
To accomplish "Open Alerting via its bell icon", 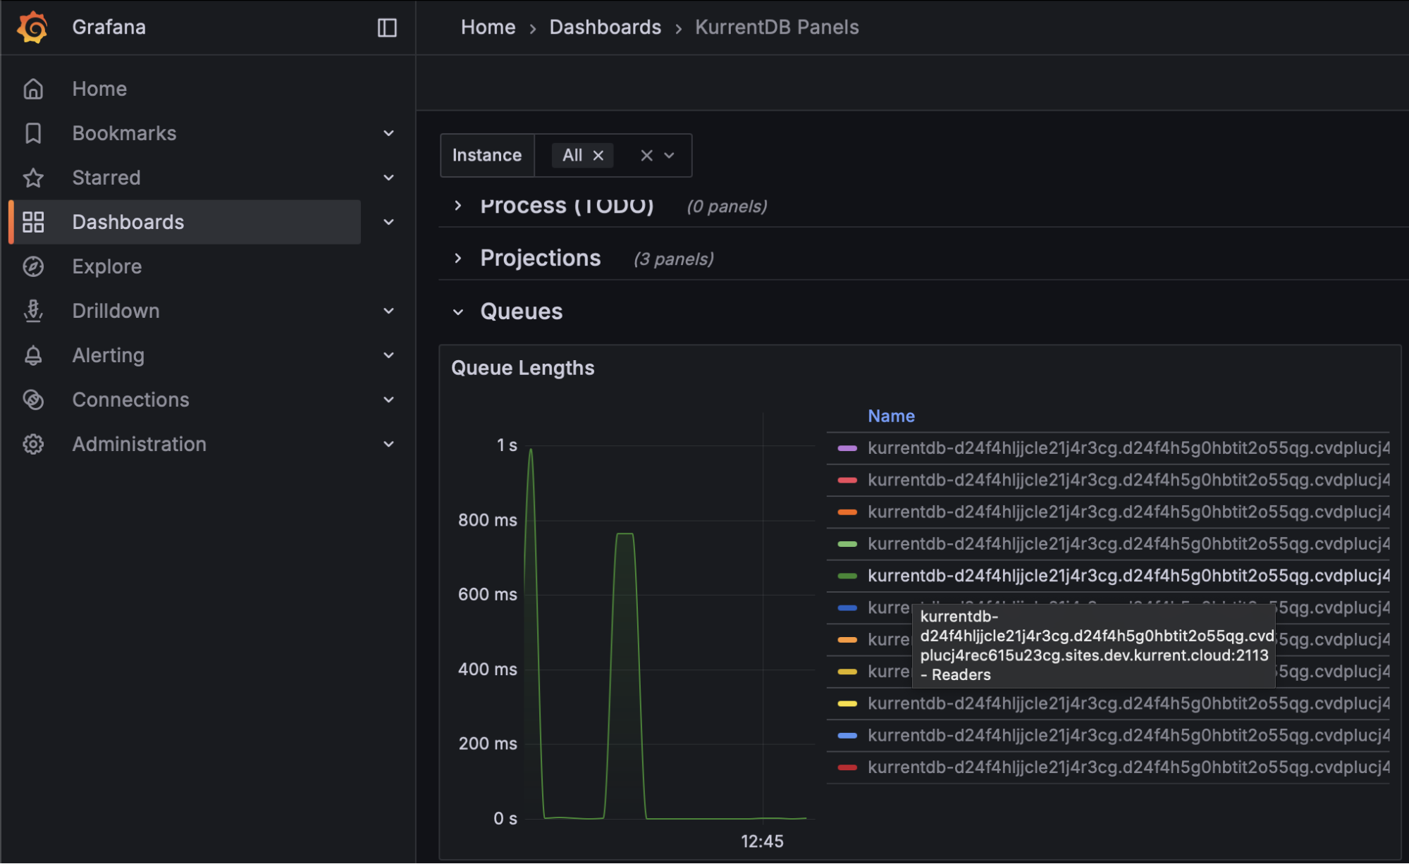I will (x=33, y=355).
